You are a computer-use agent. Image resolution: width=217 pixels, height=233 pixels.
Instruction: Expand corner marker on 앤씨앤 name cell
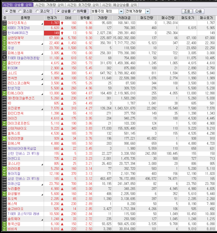[42, 79]
